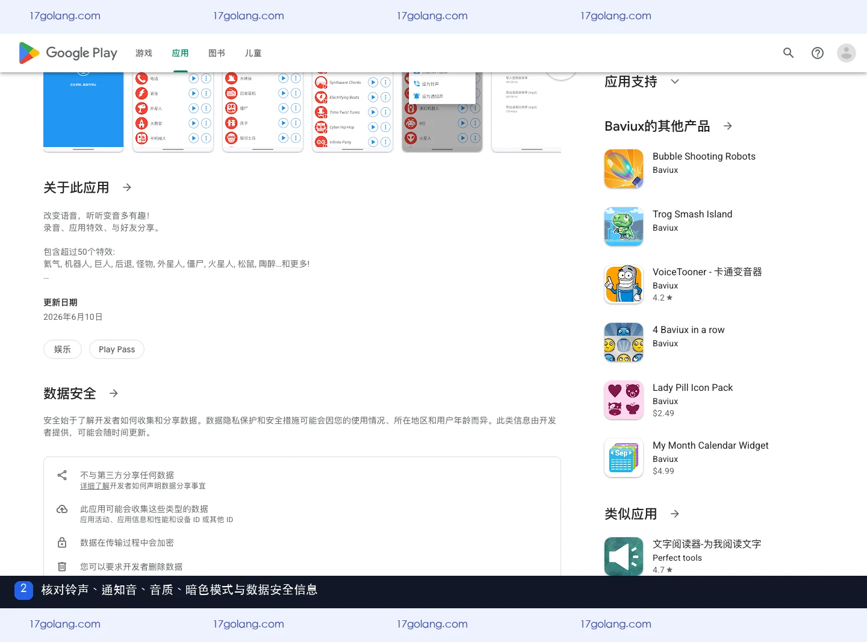The image size is (867, 642).
Task: Click the 4.2 star rating of VoiceTooner
Action: tap(662, 298)
